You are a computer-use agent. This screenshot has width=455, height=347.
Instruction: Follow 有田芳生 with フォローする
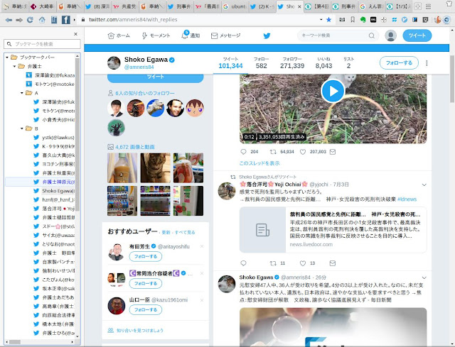(x=146, y=257)
